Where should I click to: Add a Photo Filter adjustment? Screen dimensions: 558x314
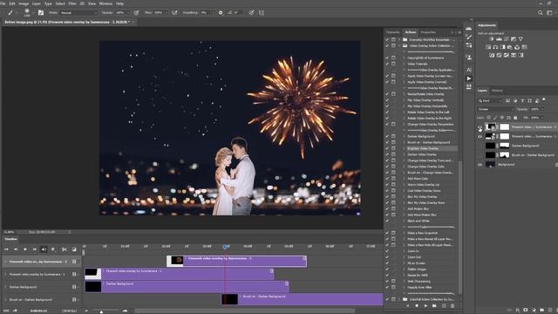tap(509, 47)
